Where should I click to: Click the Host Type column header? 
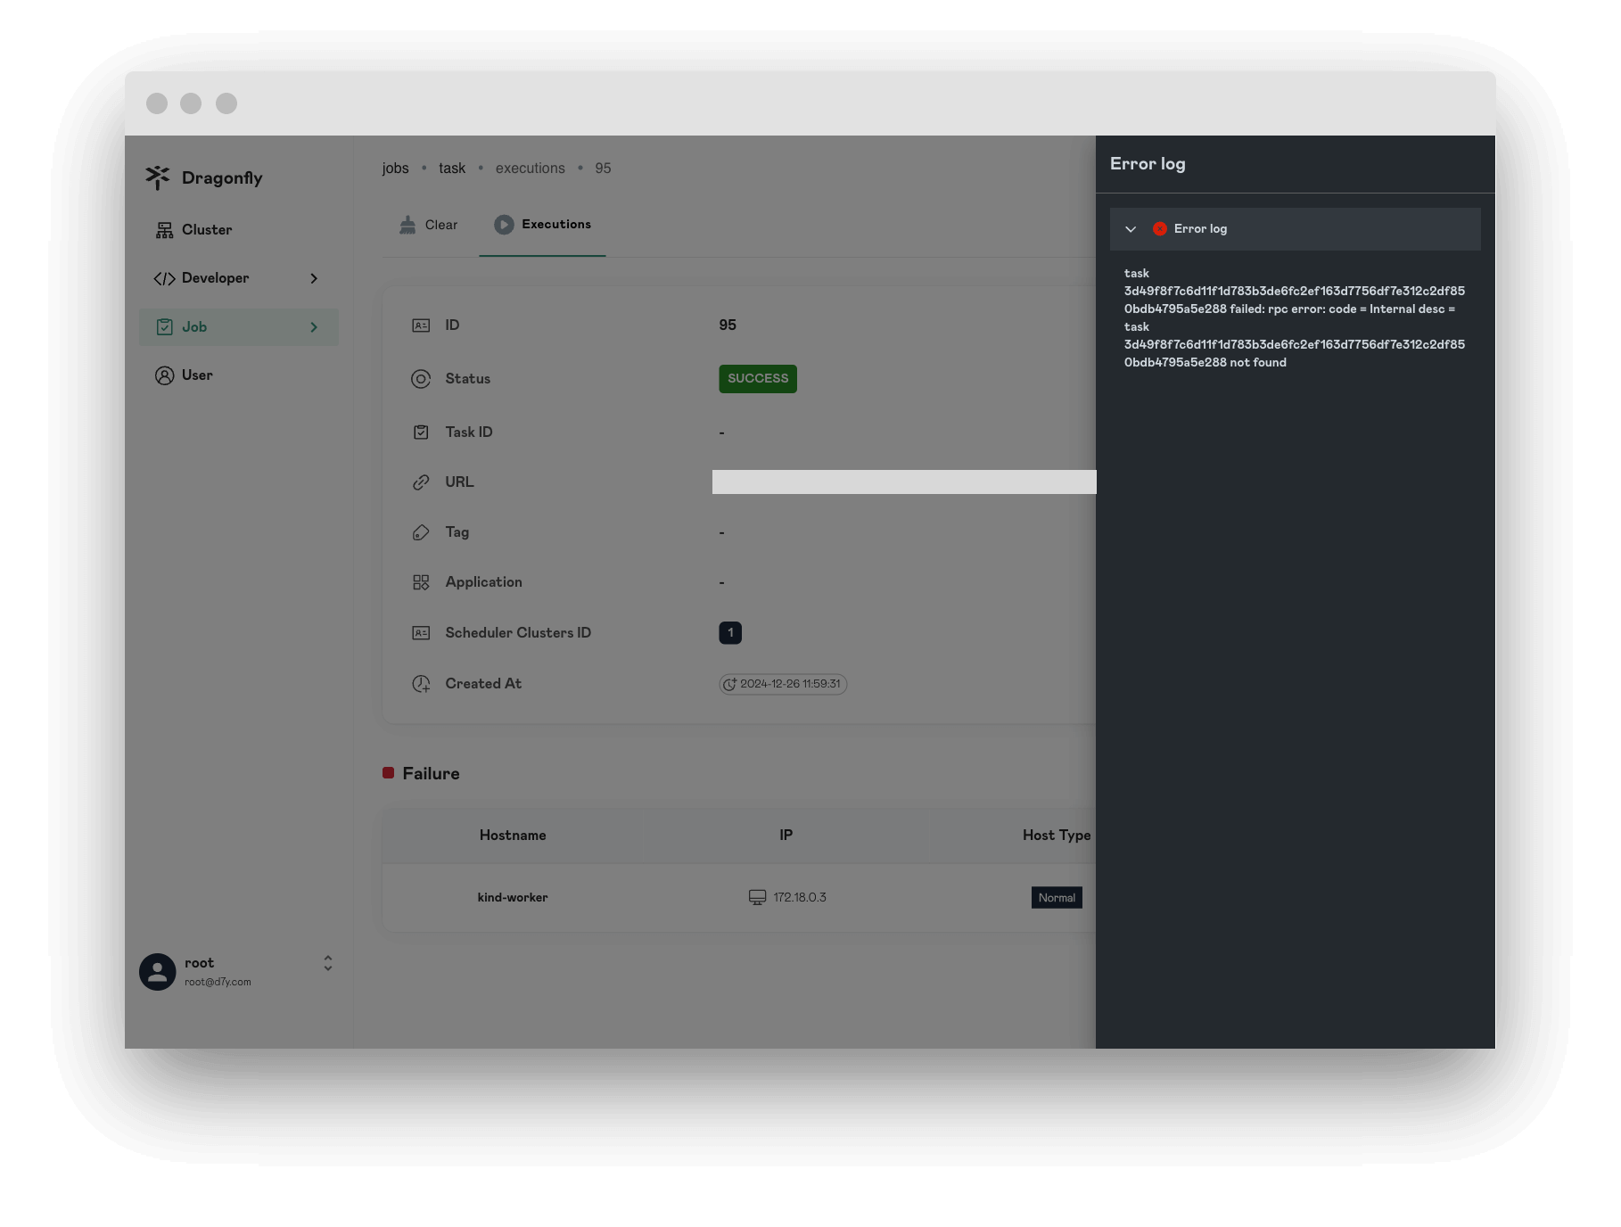(1057, 836)
